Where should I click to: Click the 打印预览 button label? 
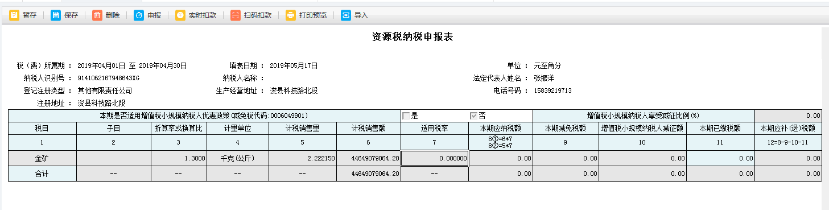[313, 15]
